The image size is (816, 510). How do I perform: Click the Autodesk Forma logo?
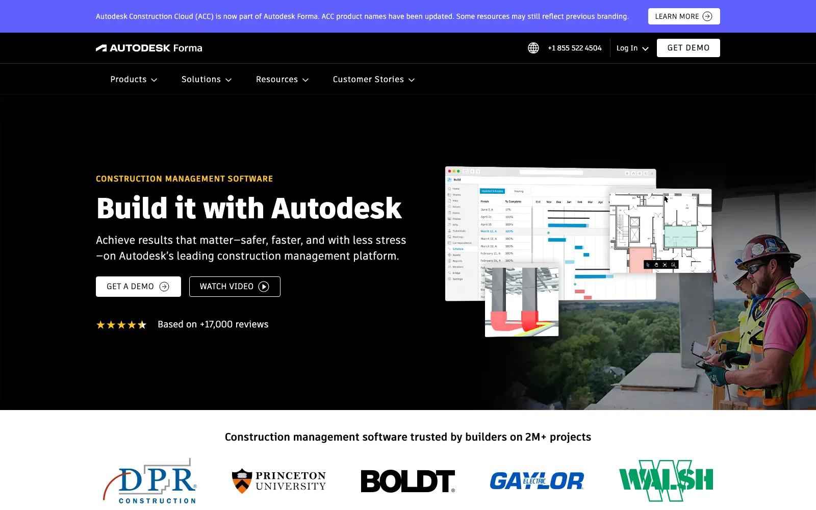coord(149,48)
